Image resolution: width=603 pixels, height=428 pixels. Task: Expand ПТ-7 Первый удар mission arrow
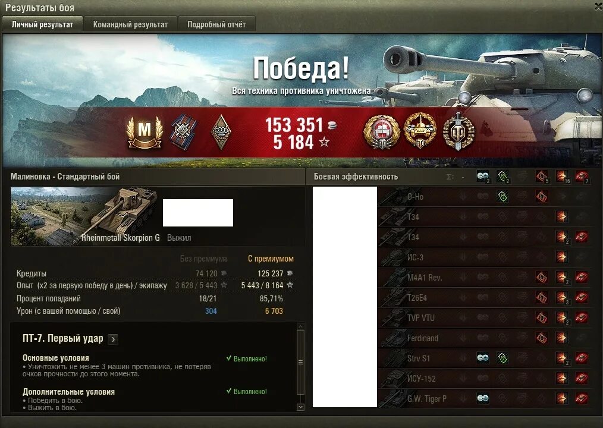pyautogui.click(x=113, y=339)
